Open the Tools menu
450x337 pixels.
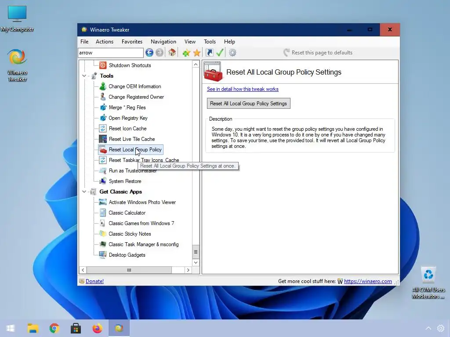tap(210, 42)
